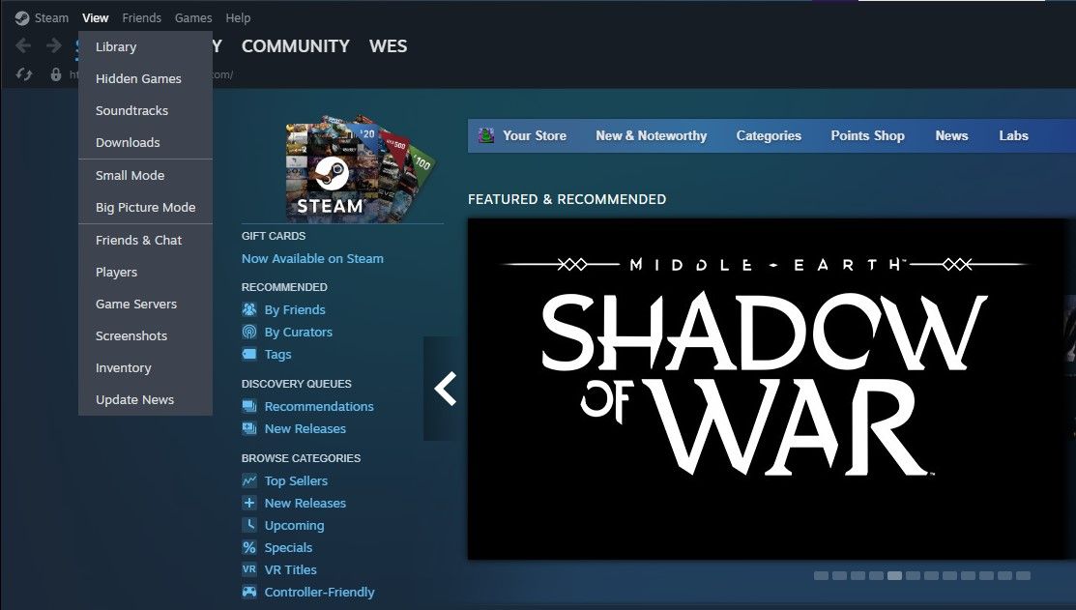Select the Top Sellers chart icon

pyautogui.click(x=249, y=480)
